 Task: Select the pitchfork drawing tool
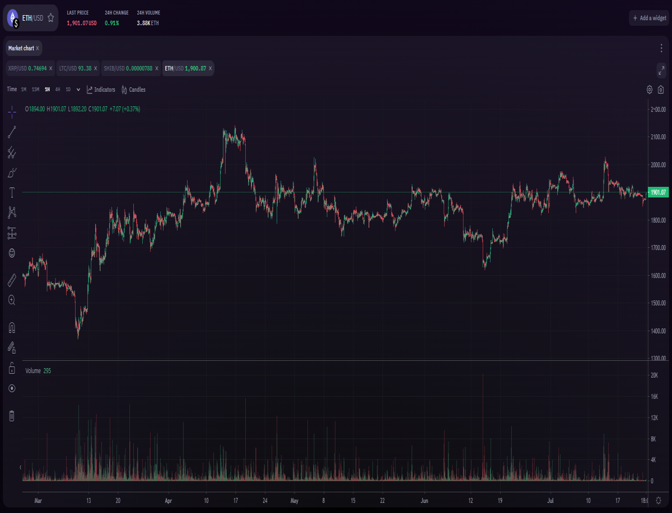coord(12,152)
